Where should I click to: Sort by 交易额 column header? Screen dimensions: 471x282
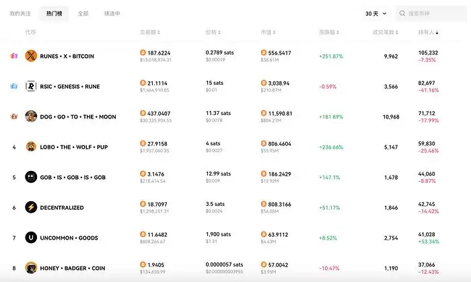coord(149,32)
